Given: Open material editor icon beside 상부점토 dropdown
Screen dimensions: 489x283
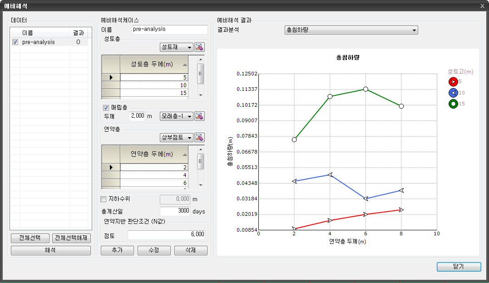Looking at the screenshot, I should pos(200,138).
